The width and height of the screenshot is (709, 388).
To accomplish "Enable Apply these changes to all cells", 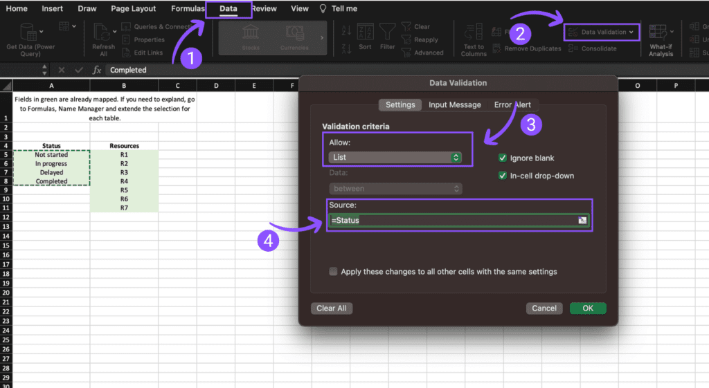I will pyautogui.click(x=334, y=272).
